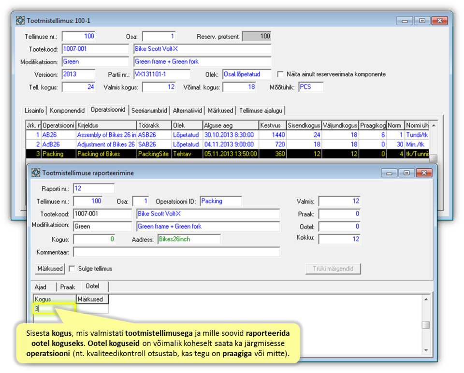The image size is (464, 373).
Task: Maximize the Tootmistellimuse raporteerimine window
Action: 406,173
